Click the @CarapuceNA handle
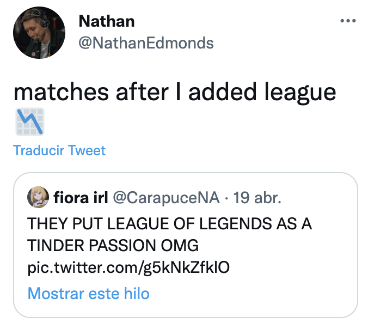 [x=166, y=197]
